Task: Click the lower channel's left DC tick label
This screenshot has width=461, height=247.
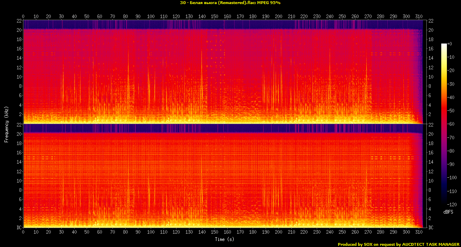Action: (19, 228)
